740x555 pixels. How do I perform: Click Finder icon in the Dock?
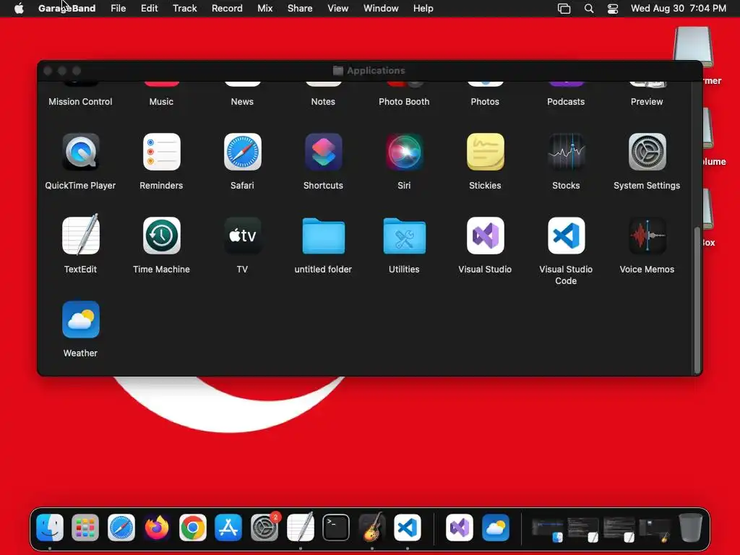50,527
